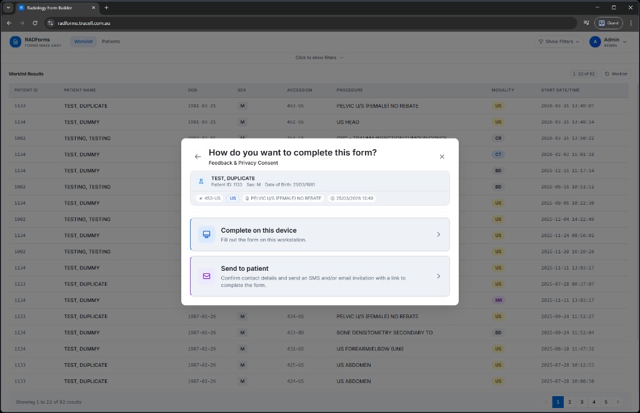The width and height of the screenshot is (640, 413).
Task: Click the RADForms logo icon
Action: click(16, 42)
